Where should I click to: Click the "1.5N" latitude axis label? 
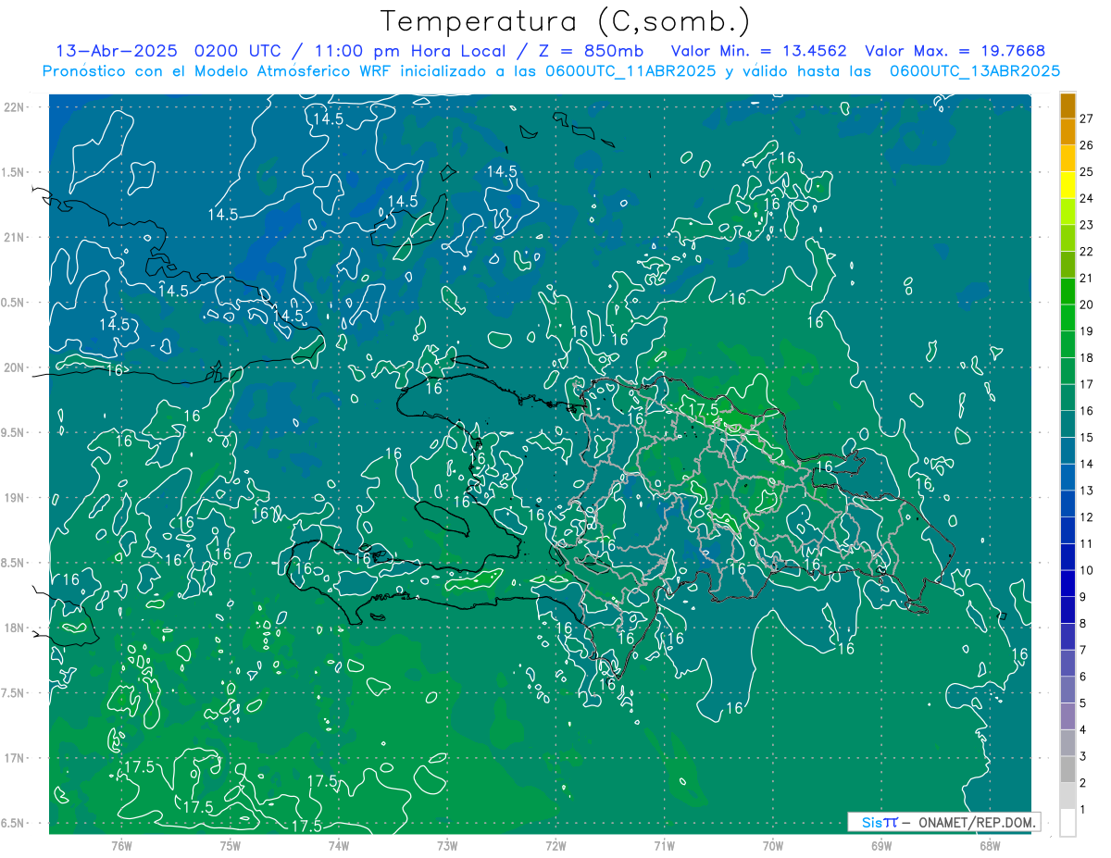14,172
